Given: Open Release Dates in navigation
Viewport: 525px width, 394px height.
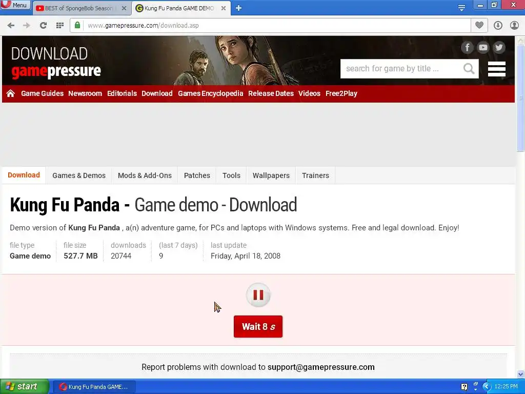Looking at the screenshot, I should click(x=271, y=93).
